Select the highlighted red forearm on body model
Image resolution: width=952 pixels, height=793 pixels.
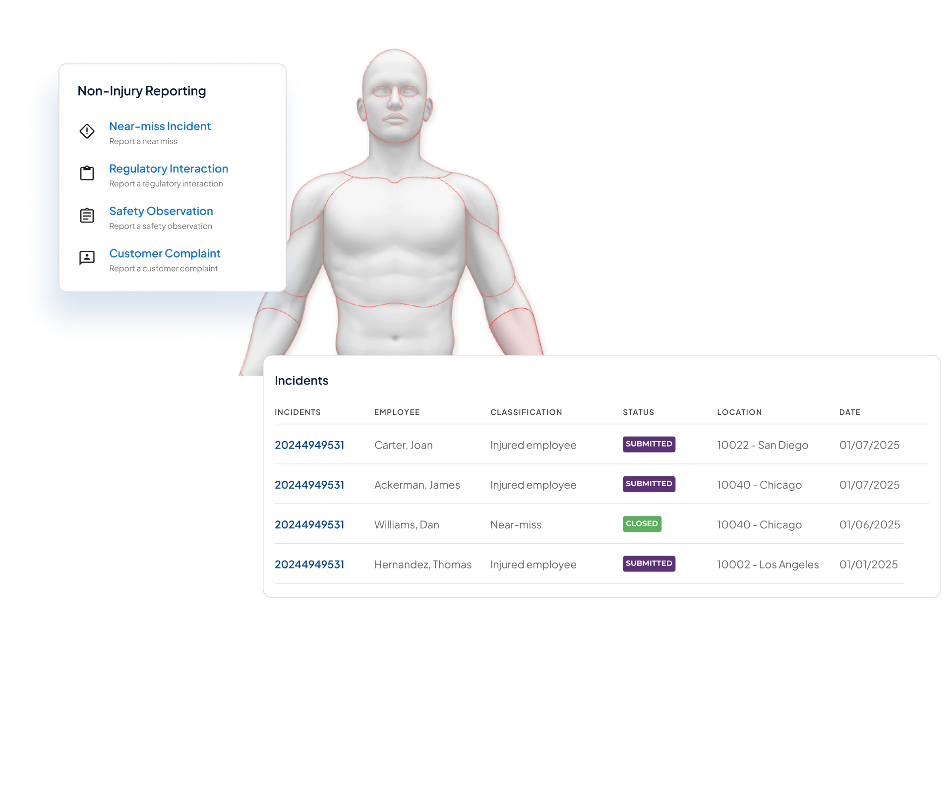[517, 332]
